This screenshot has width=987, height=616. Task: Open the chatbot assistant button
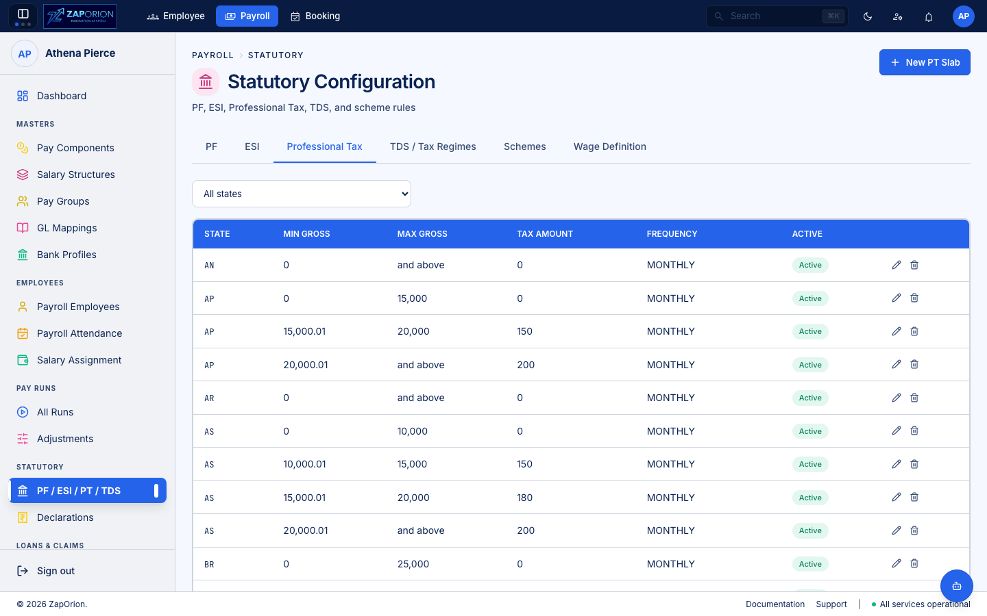pyautogui.click(x=957, y=586)
